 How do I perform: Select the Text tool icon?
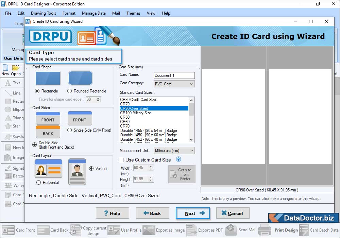click(8, 83)
